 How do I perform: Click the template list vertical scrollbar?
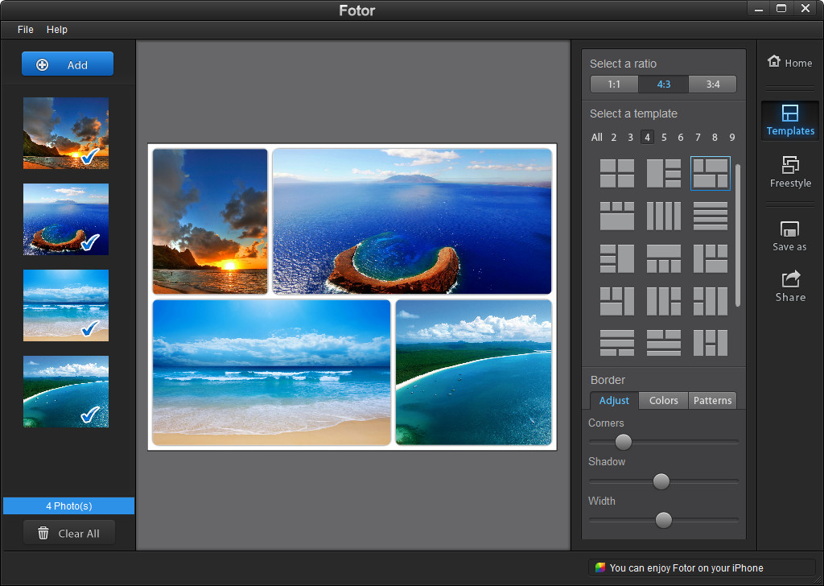click(x=738, y=233)
